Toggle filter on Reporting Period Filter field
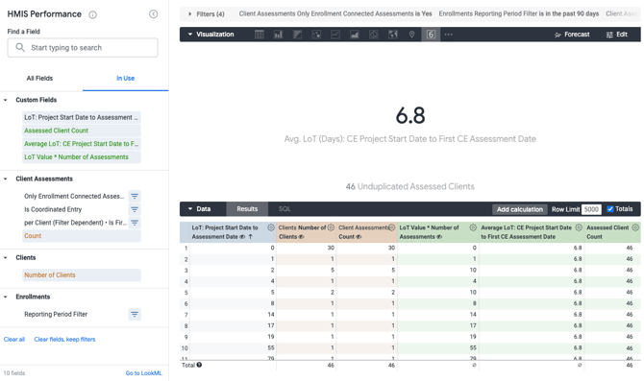The image size is (644, 381). [x=135, y=314]
